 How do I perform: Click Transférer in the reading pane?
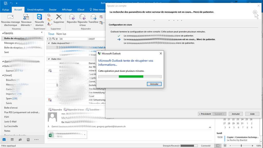[x=92, y=110]
